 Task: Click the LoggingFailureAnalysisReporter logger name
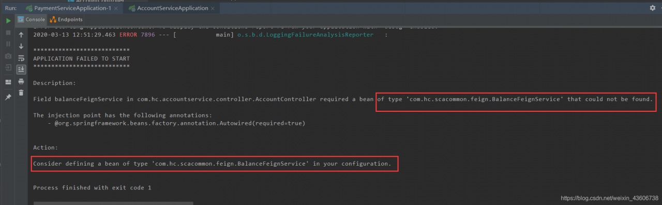point(305,35)
